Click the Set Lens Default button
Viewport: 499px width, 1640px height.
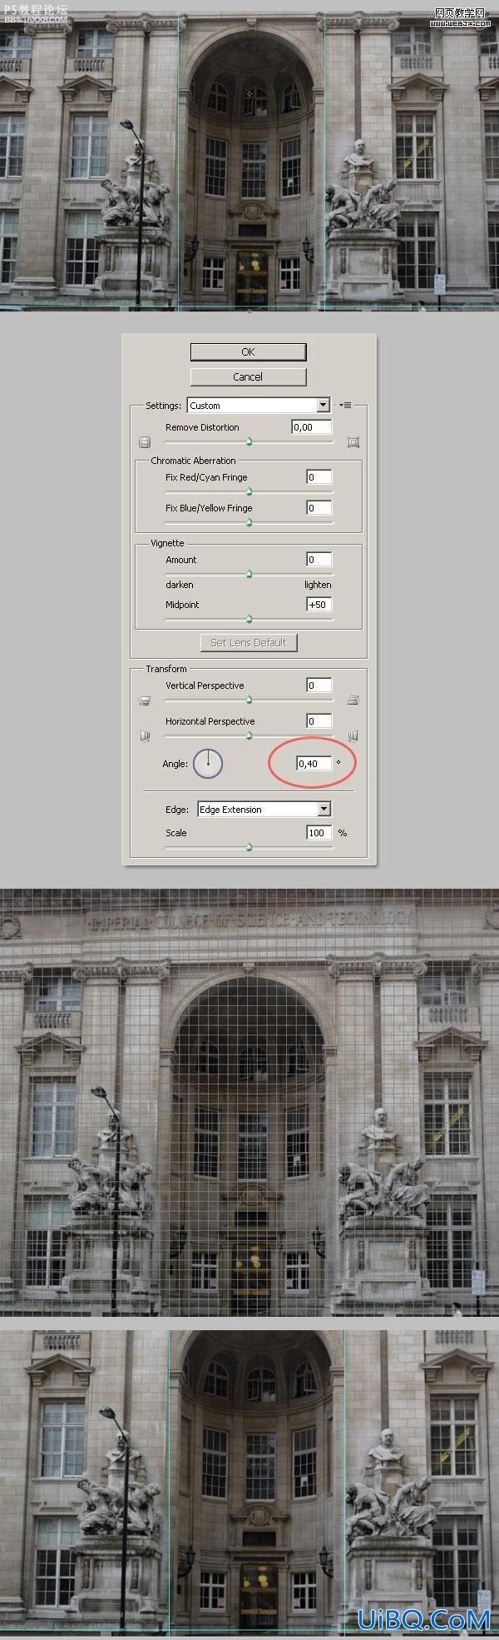248,642
